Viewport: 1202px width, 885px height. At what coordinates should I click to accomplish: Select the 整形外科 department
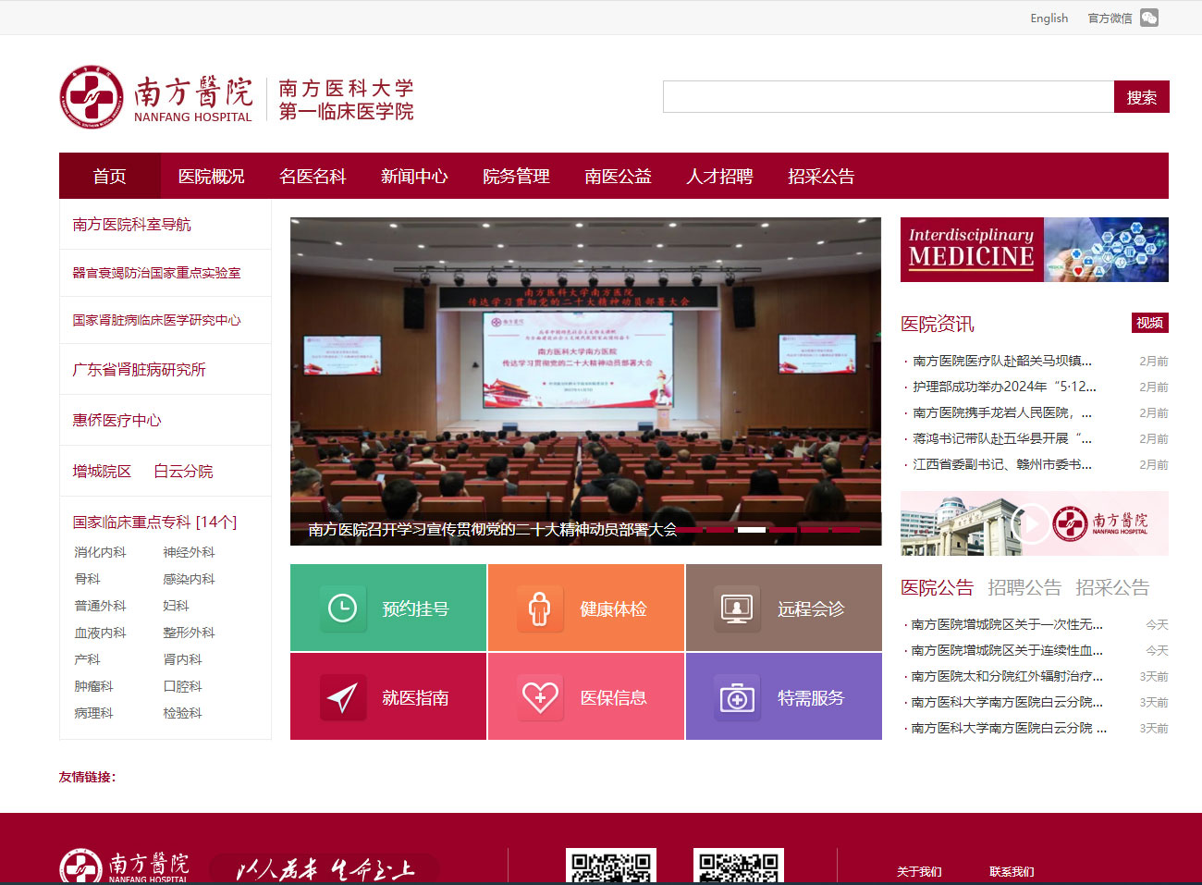coord(189,633)
